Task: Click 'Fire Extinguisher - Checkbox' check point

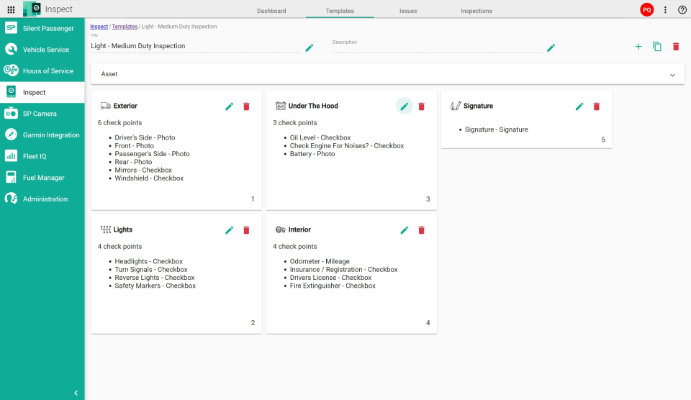Action: pos(333,286)
